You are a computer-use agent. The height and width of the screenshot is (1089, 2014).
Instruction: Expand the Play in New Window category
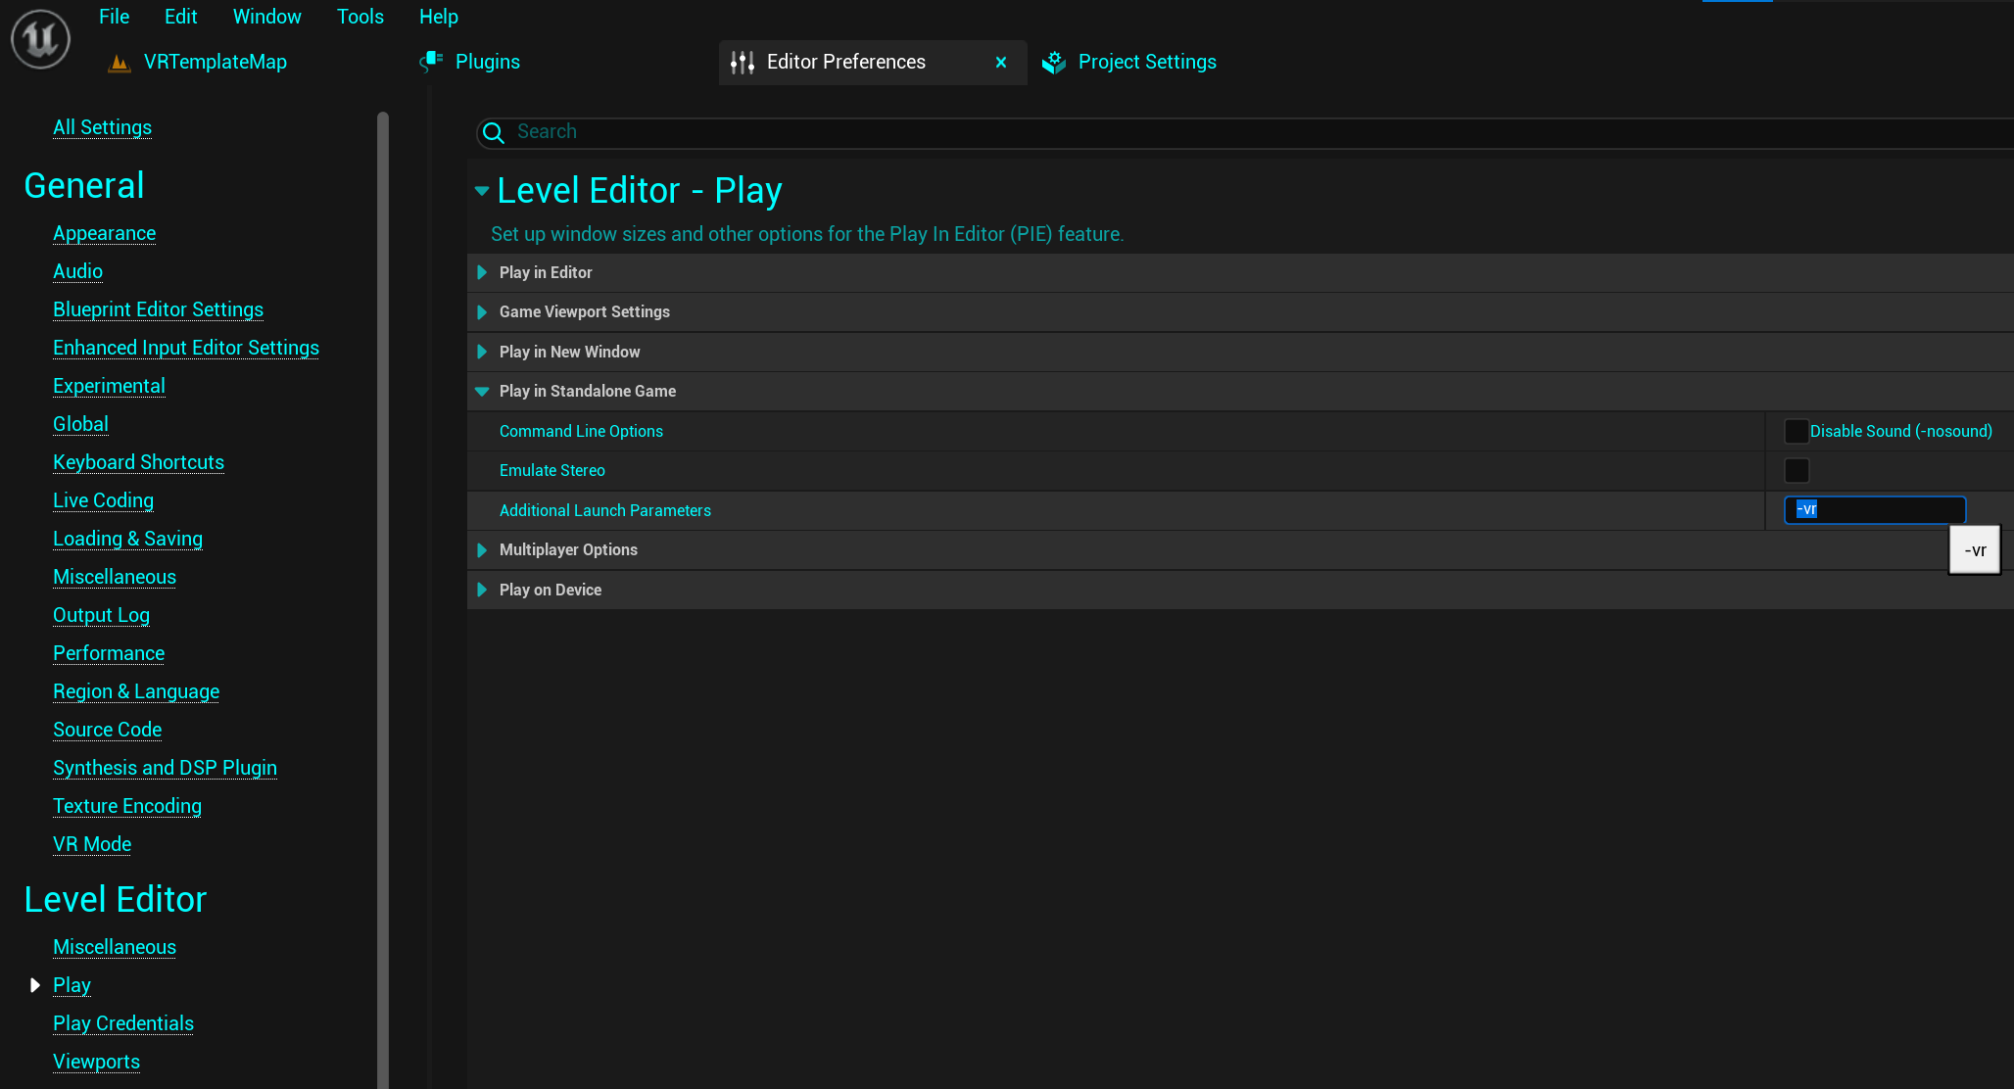point(482,352)
